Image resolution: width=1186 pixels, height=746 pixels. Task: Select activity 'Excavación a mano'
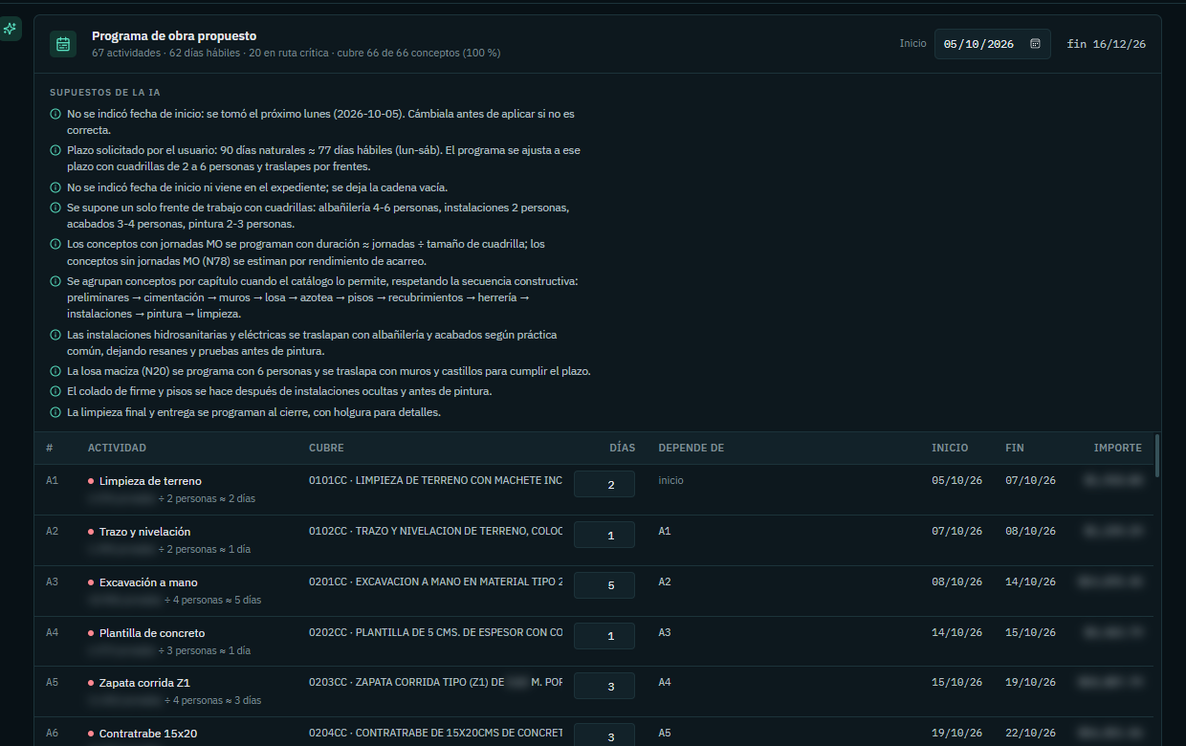click(148, 582)
